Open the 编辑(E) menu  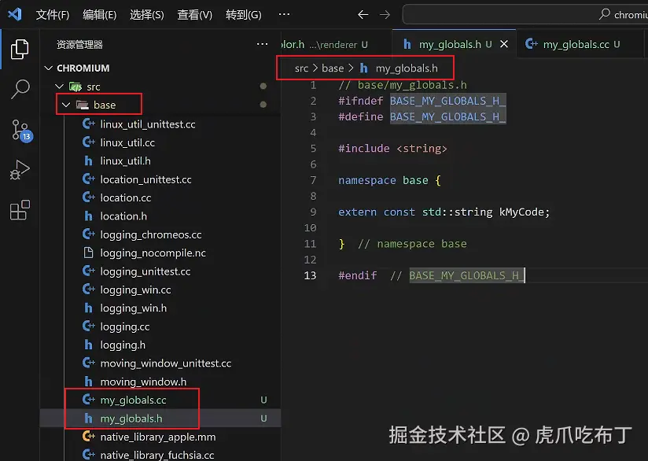(x=100, y=15)
